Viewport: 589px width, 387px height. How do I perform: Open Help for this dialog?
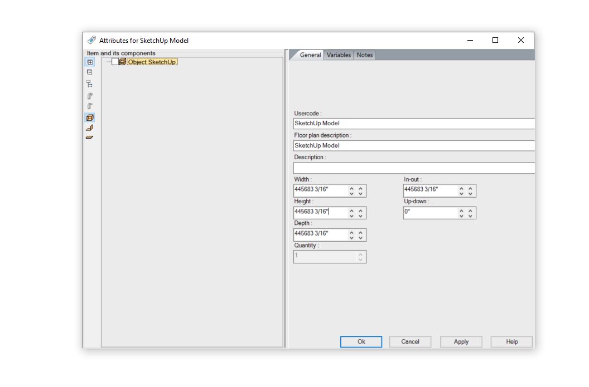click(511, 342)
